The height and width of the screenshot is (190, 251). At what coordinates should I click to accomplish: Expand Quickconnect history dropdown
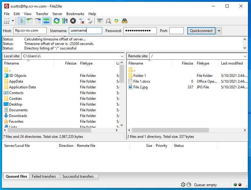click(x=219, y=30)
